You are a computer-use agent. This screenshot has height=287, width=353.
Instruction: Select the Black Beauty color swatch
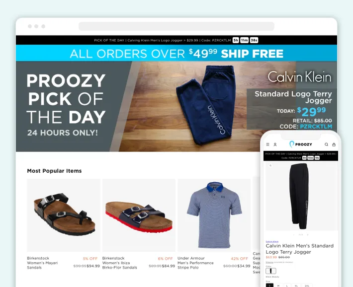(271, 271)
